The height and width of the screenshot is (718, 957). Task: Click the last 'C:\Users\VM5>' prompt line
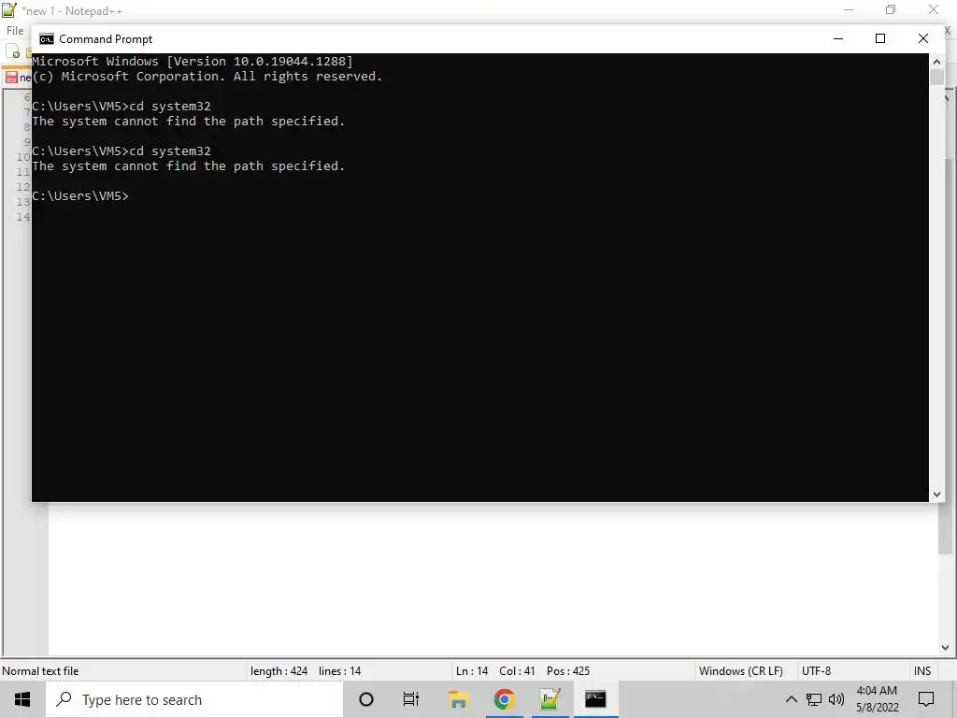point(80,196)
